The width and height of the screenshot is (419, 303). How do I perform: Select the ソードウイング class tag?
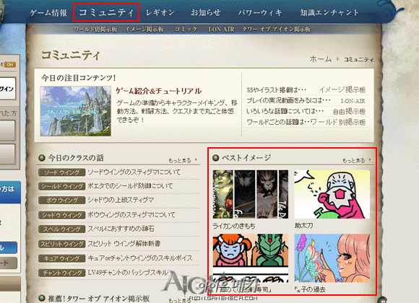[61, 172]
